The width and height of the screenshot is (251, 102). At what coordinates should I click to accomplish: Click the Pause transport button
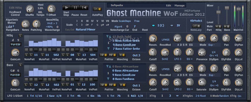[75, 8]
